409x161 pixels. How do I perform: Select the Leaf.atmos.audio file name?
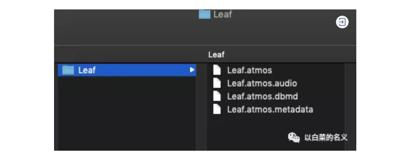click(x=262, y=83)
